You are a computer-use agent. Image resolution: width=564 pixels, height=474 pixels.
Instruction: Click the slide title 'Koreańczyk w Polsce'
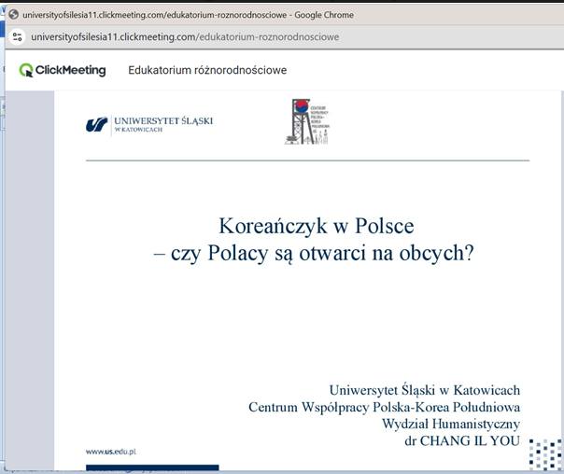click(x=316, y=226)
